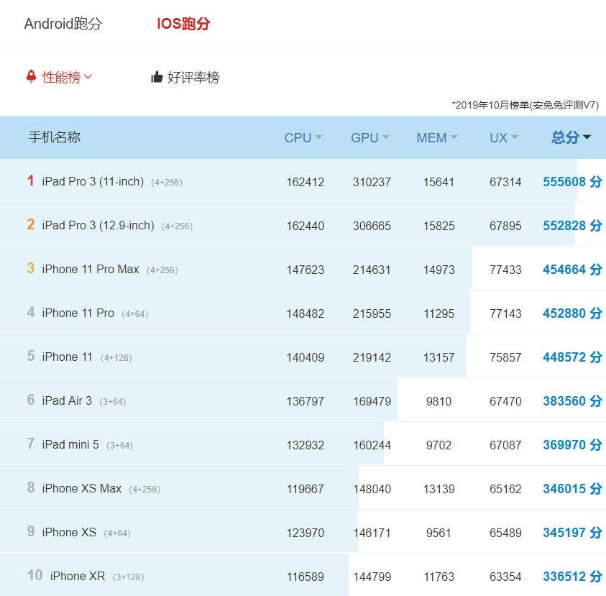Sort by the MEM column arrow

pyautogui.click(x=454, y=137)
